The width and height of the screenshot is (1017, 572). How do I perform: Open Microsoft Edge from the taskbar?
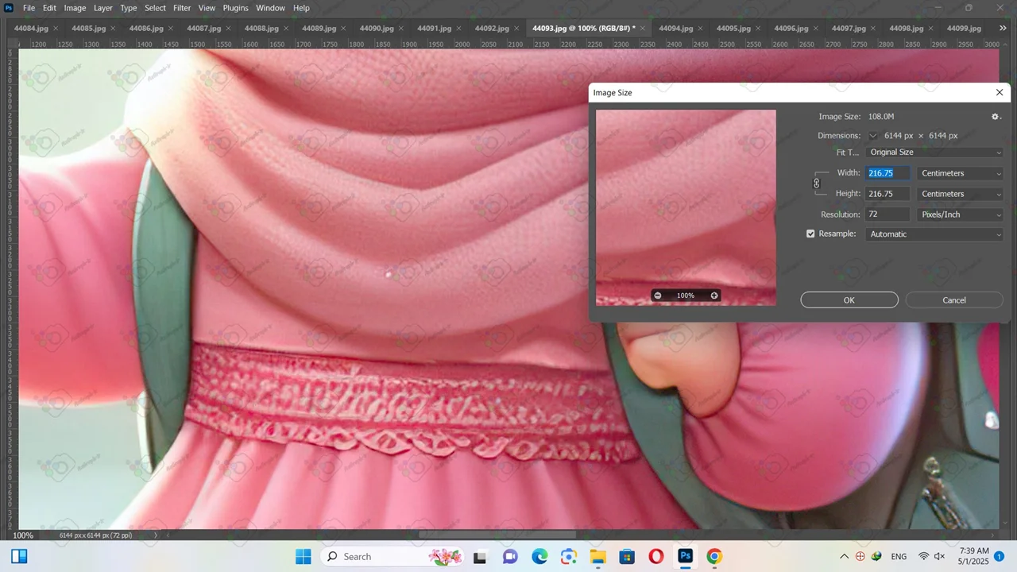pos(539,557)
